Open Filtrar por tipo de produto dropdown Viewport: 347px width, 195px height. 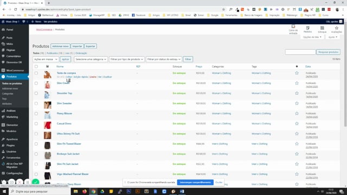[x=126, y=59]
